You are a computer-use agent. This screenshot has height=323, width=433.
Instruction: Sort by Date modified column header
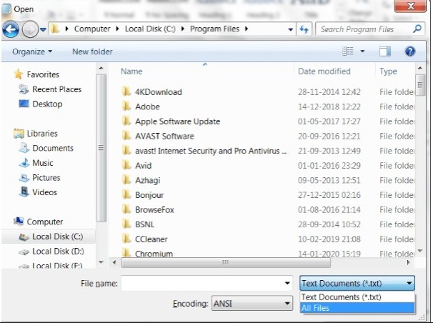click(x=326, y=71)
